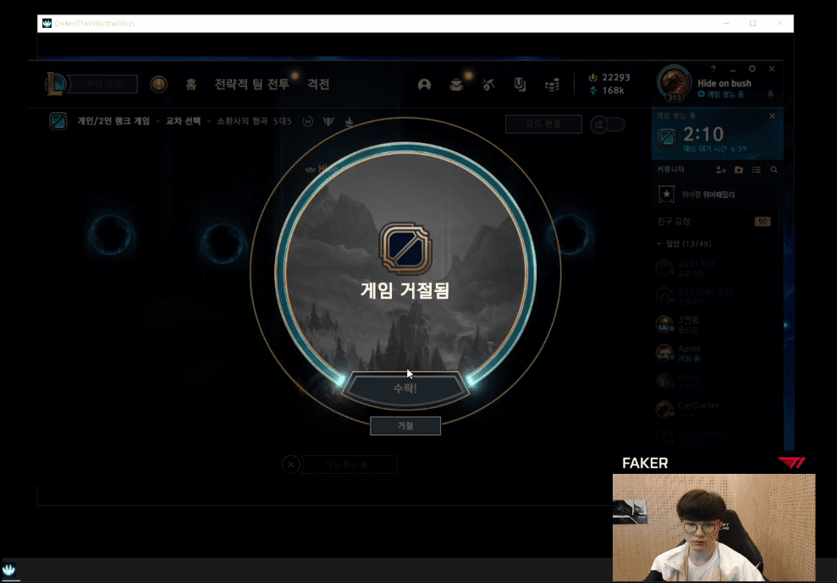
Task: Click the X cancel queue circle button
Action: tap(291, 465)
